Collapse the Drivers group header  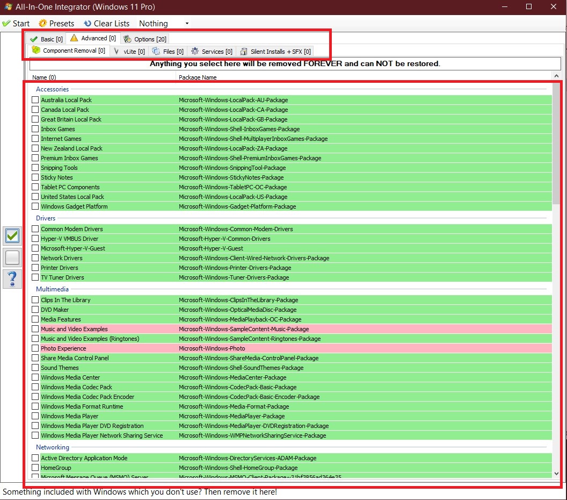tap(46, 218)
